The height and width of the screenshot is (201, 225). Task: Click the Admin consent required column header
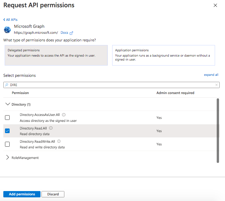175,93
